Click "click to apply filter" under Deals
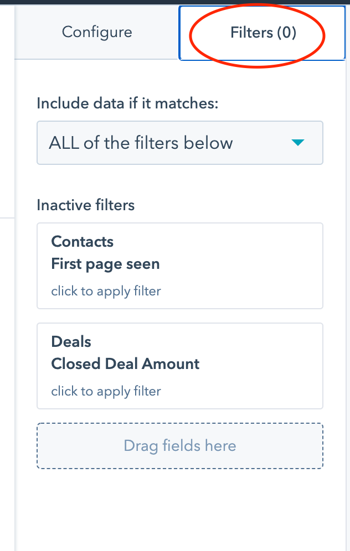 click(106, 391)
